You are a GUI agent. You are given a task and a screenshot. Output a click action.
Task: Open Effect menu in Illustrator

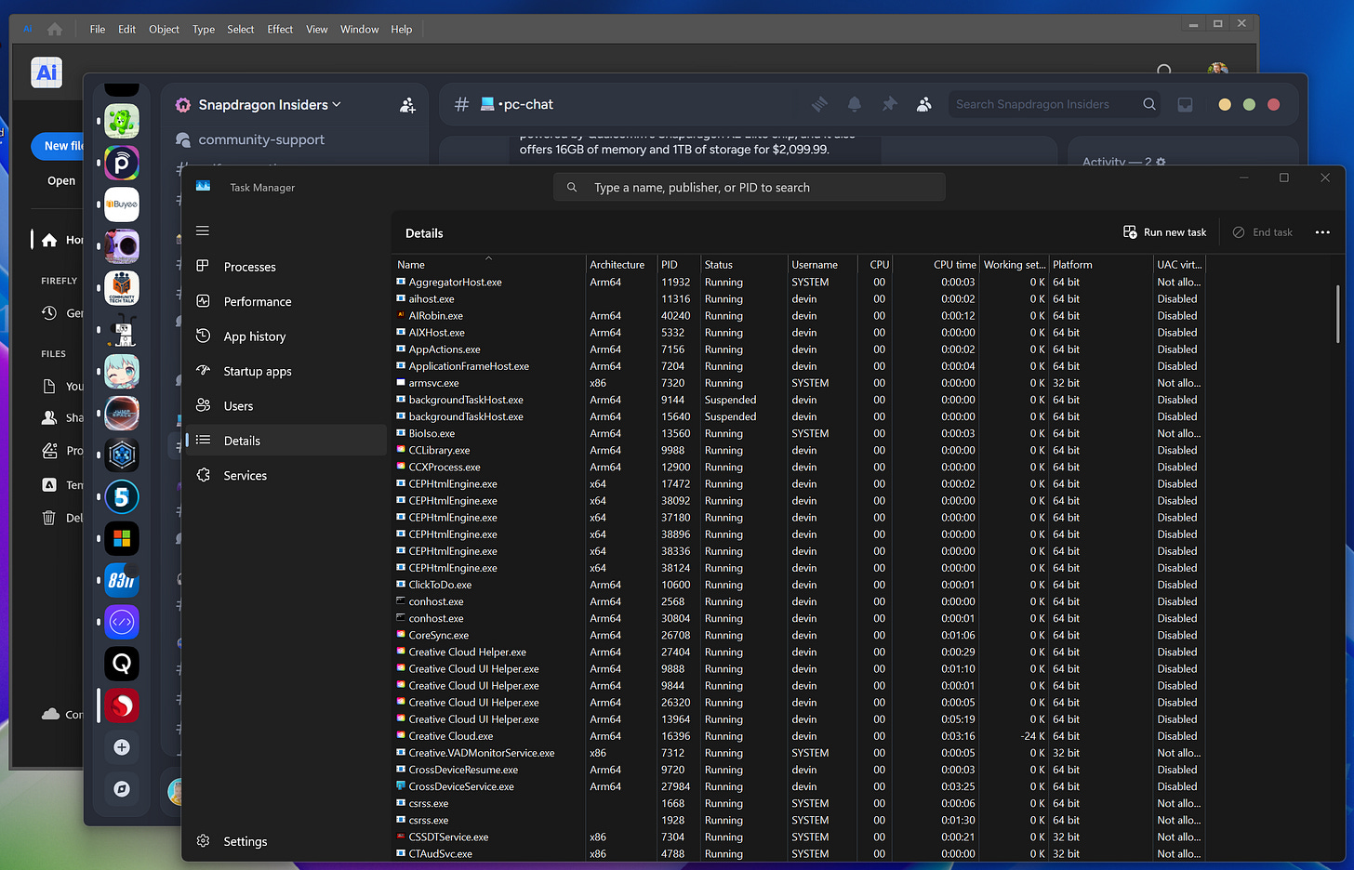pyautogui.click(x=280, y=30)
